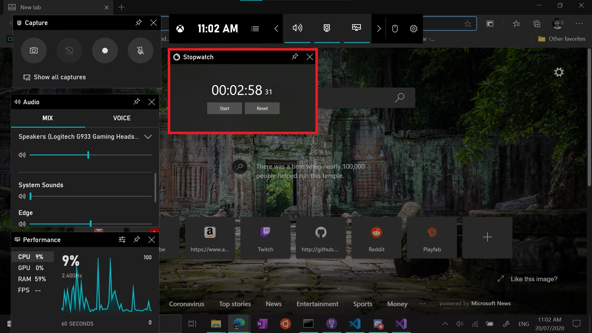This screenshot has width=592, height=333.
Task: Pin the Stopwatch widget
Action: pos(295,56)
